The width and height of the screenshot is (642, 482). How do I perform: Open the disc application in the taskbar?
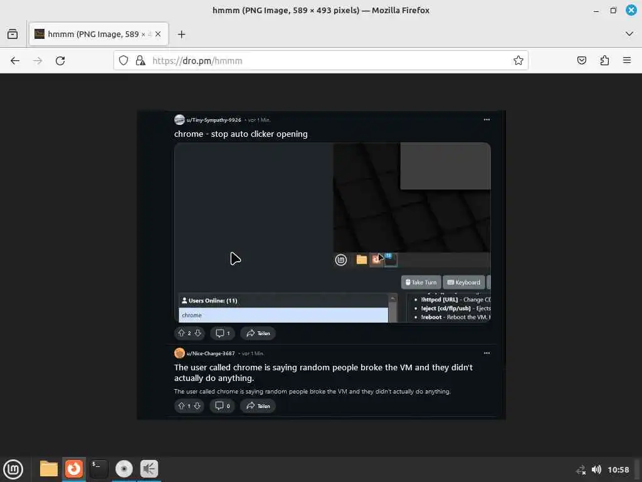click(124, 469)
